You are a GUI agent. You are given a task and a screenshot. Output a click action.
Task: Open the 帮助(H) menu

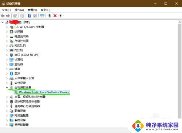point(45,10)
